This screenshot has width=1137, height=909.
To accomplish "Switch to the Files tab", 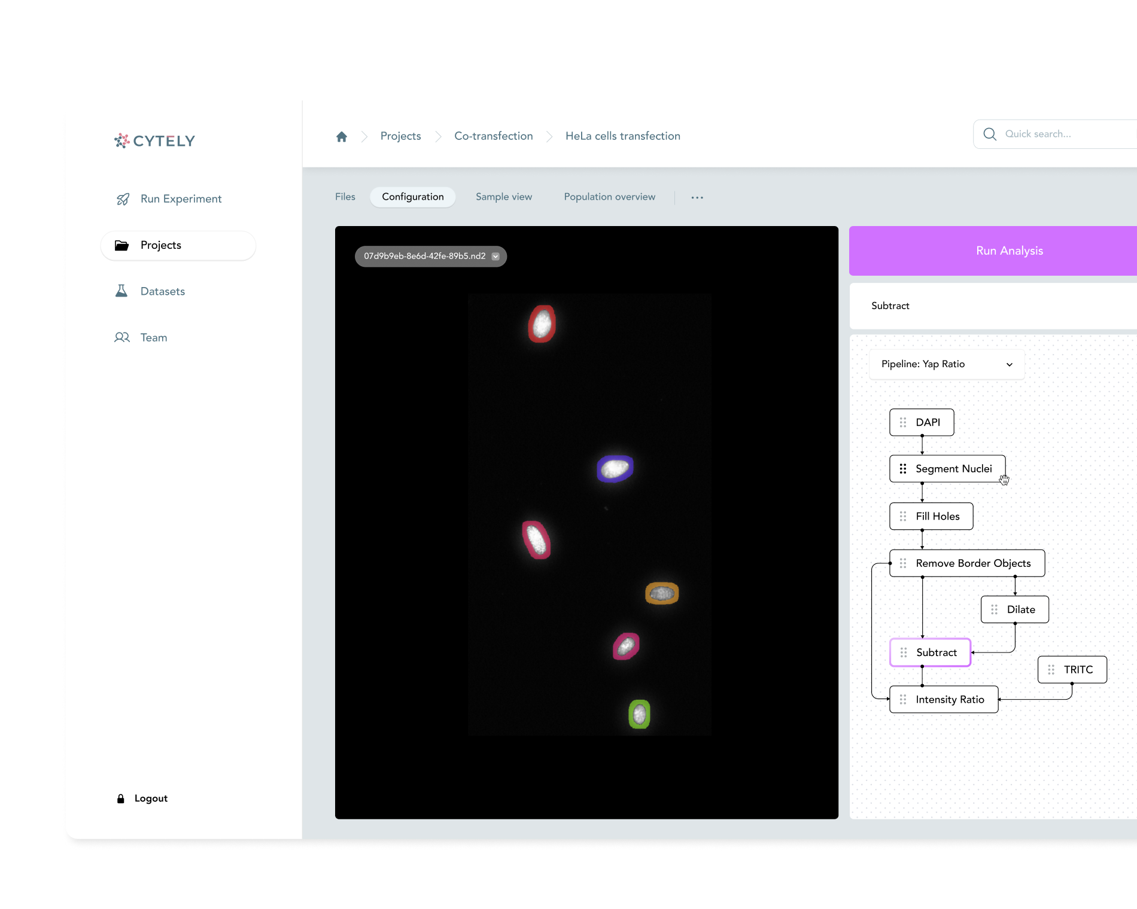I will click(345, 196).
